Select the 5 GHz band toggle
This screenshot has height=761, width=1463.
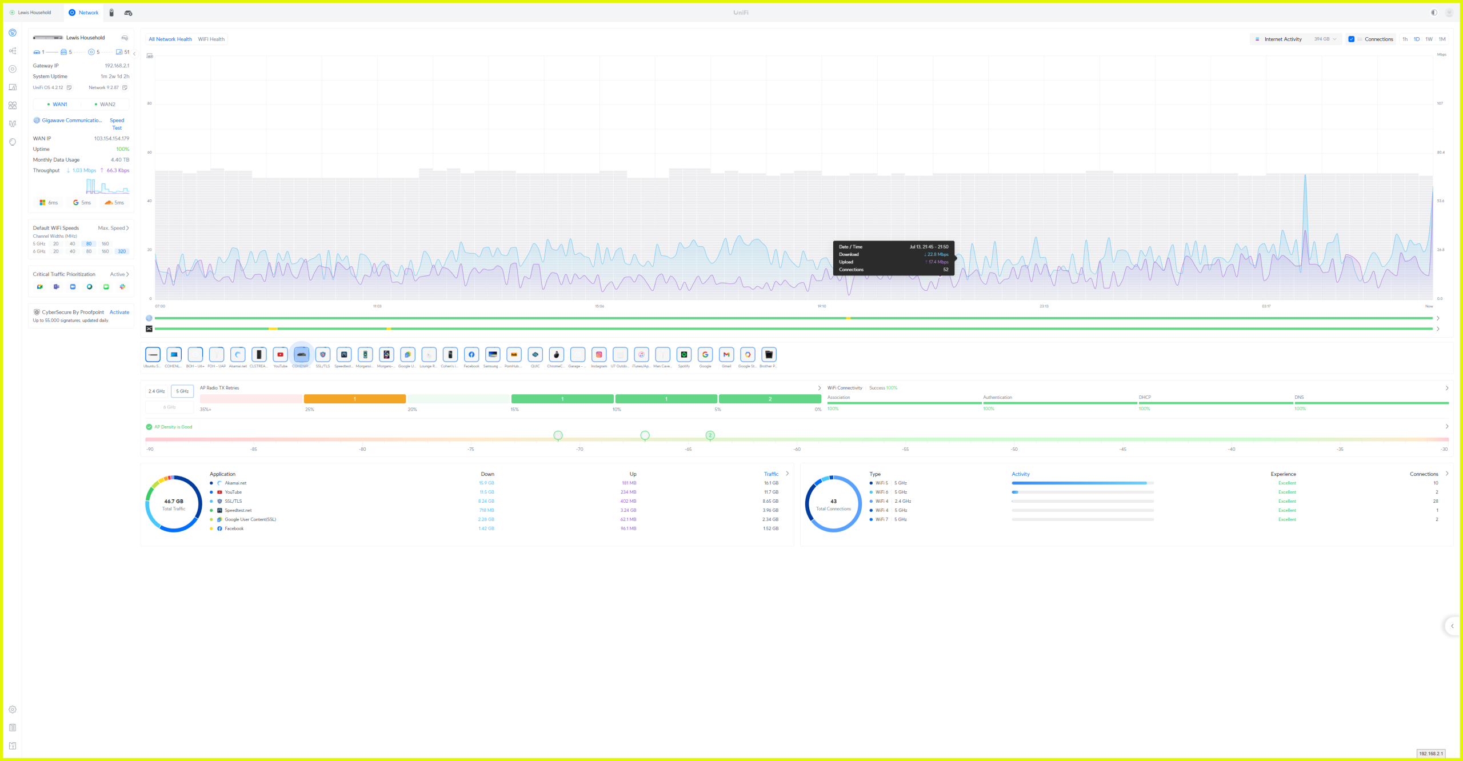tap(182, 391)
